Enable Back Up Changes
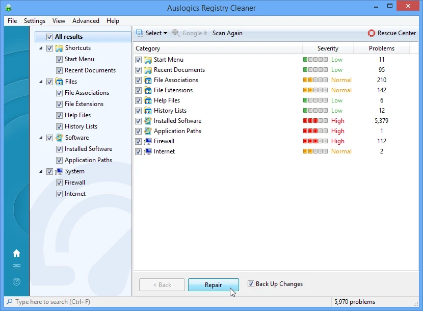Image resolution: width=423 pixels, height=311 pixels. [x=250, y=283]
